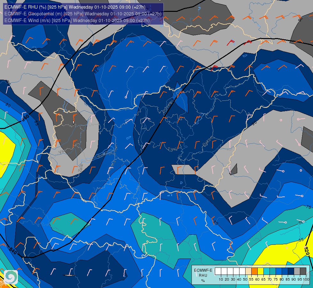Click the Pest county label on the map

[x=172, y=149]
